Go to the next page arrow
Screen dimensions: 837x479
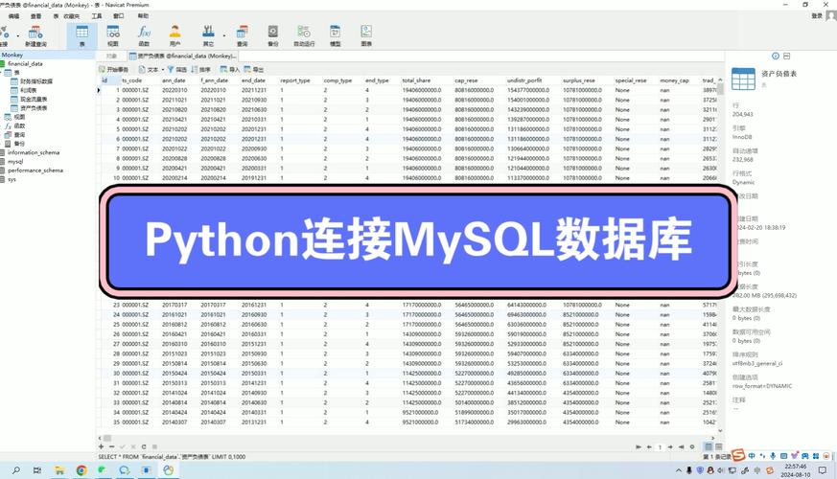click(670, 447)
